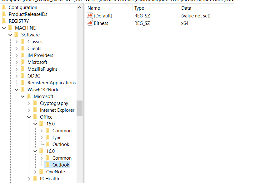Expand the Clients key
The height and width of the screenshot is (183, 260).
[17, 49]
